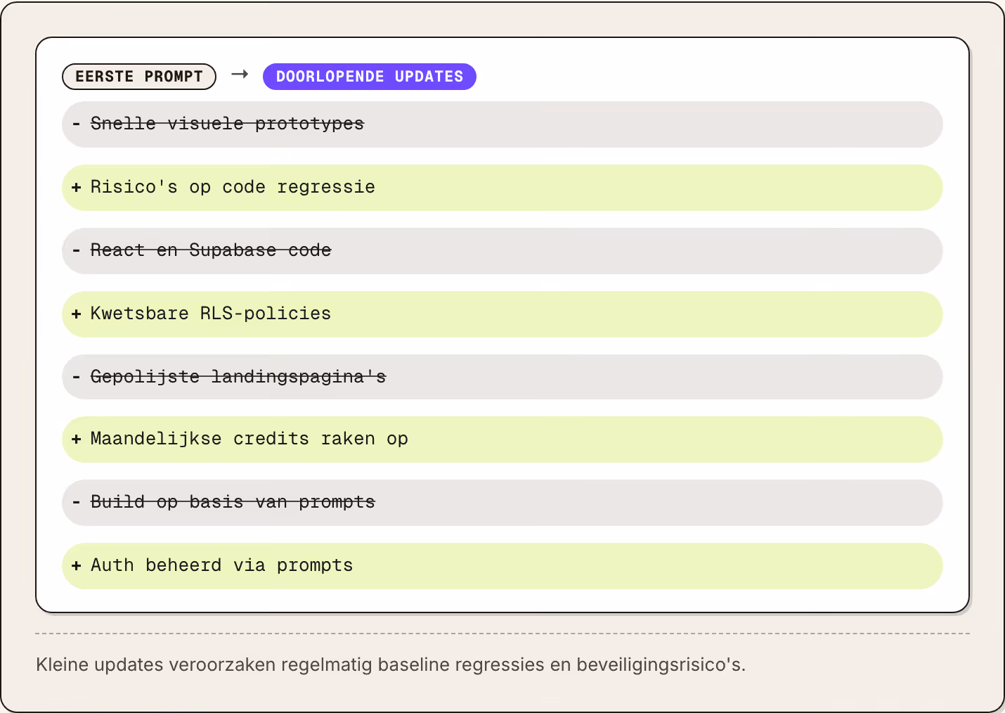
Task: Click the removed line 'Build op basis van prompts'
Action: [502, 503]
